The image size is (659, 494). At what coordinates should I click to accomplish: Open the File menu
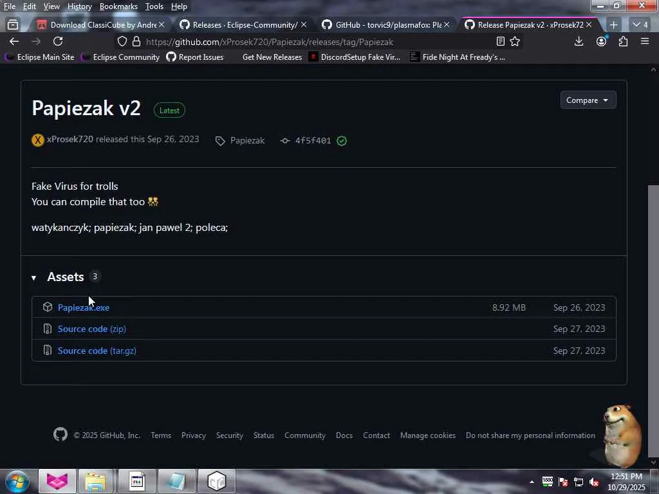(10, 6)
